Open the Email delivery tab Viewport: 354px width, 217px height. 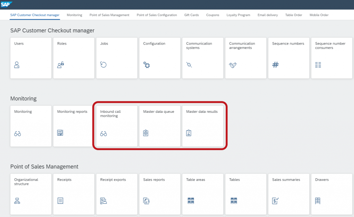268,15
